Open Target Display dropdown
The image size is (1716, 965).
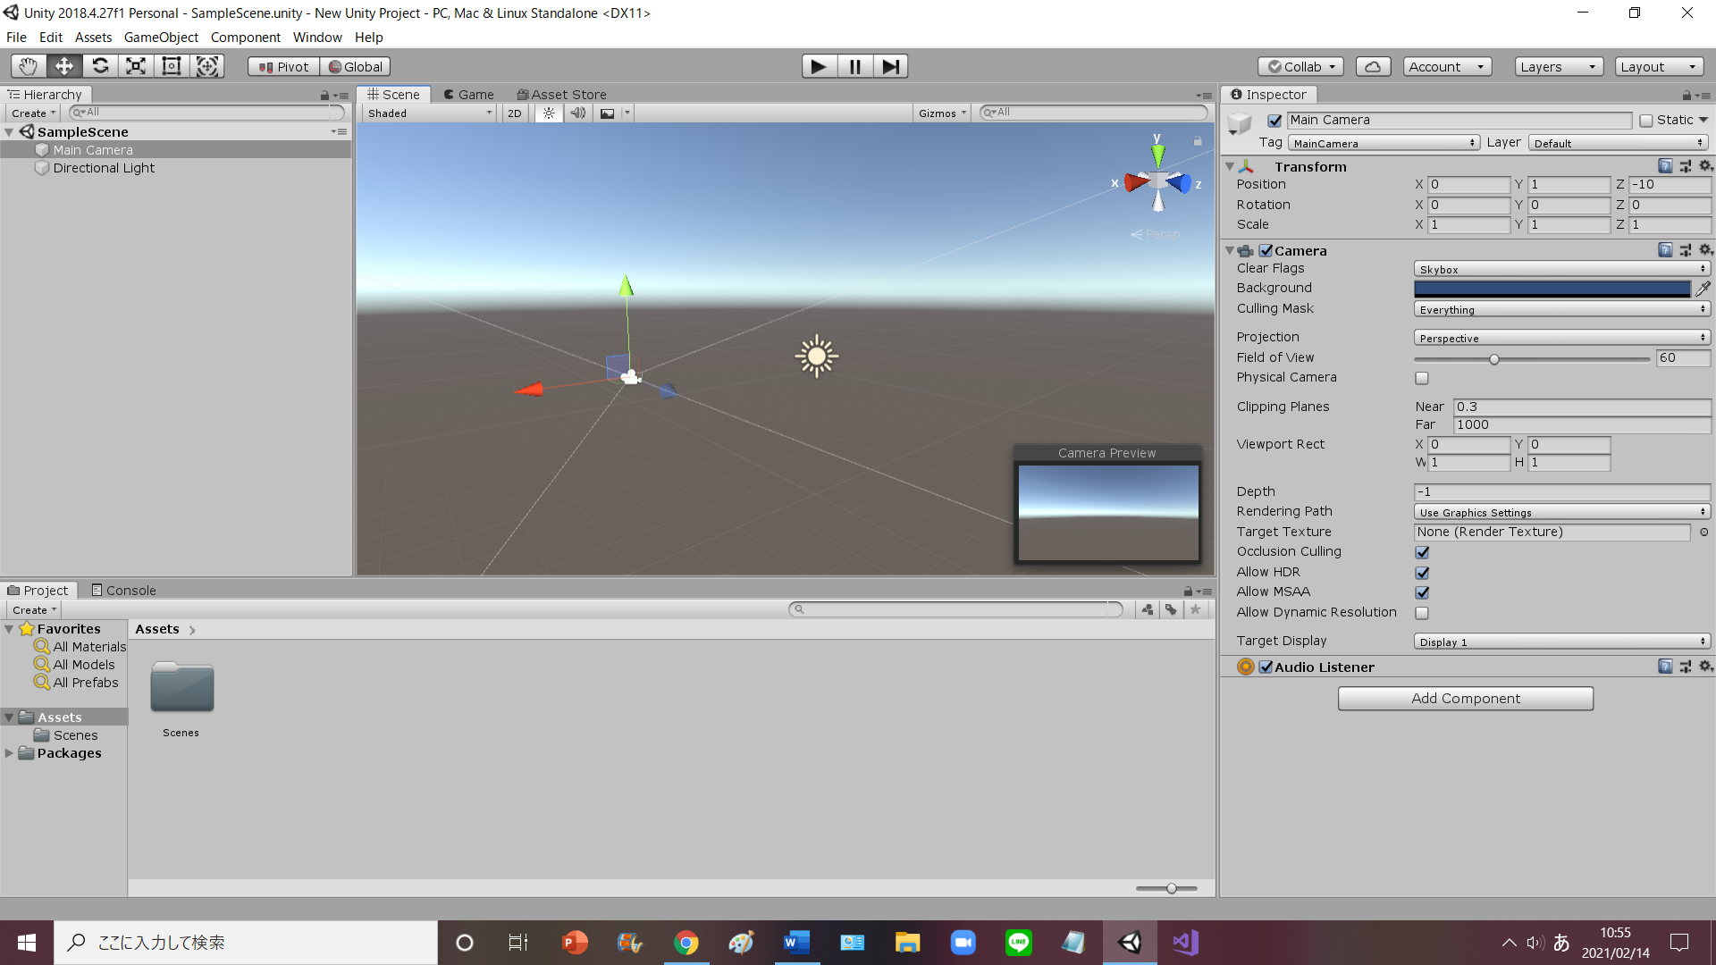click(x=1561, y=642)
